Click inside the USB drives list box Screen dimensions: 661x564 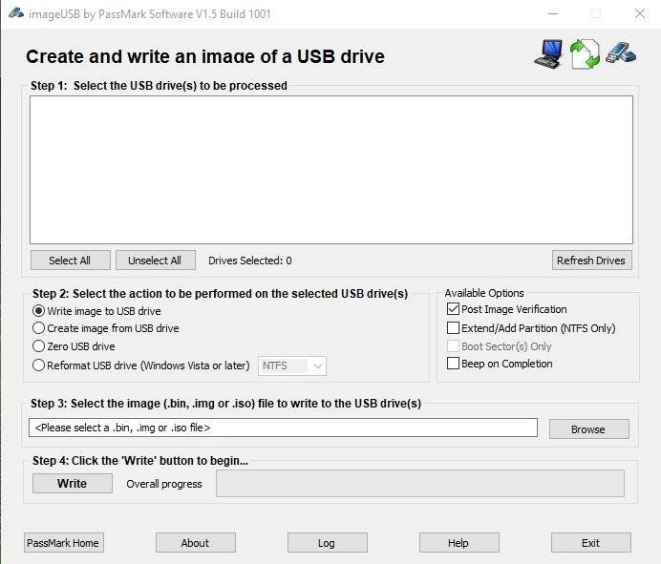tap(331, 170)
